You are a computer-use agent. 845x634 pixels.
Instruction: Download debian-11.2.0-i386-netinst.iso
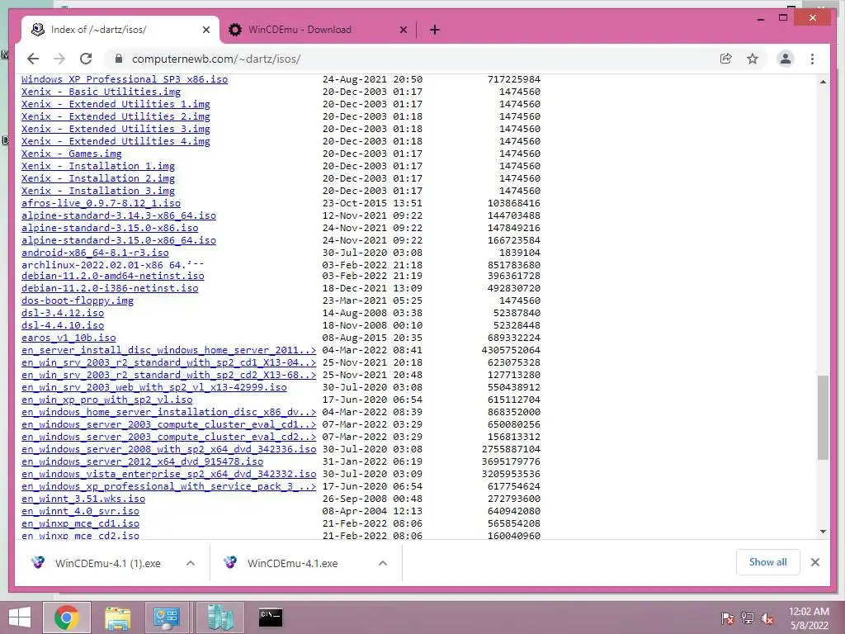[110, 288]
